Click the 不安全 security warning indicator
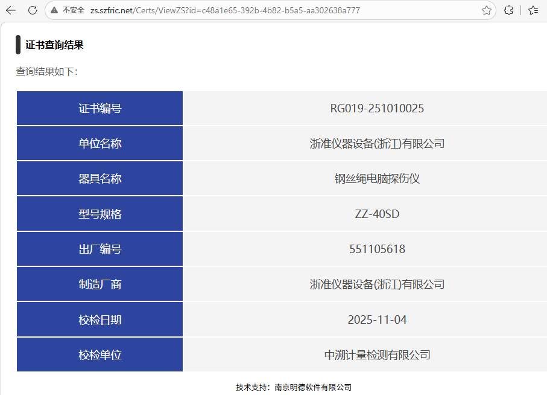 [x=68, y=10]
